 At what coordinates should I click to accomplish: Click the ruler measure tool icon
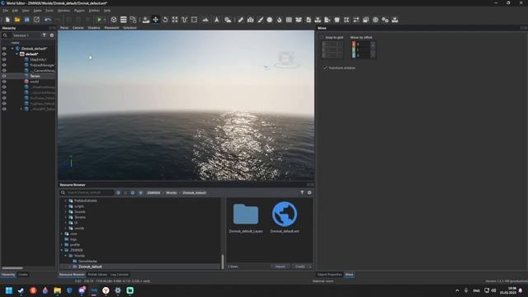click(240, 20)
